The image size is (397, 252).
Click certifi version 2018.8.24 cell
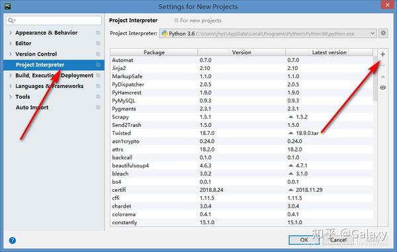click(212, 190)
